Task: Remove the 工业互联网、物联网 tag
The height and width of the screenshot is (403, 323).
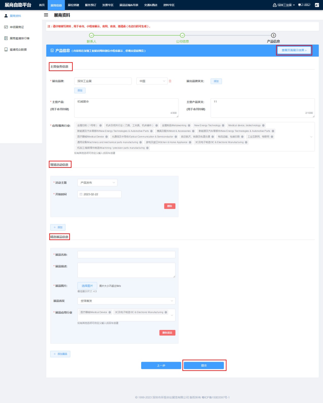Action: click(272, 137)
